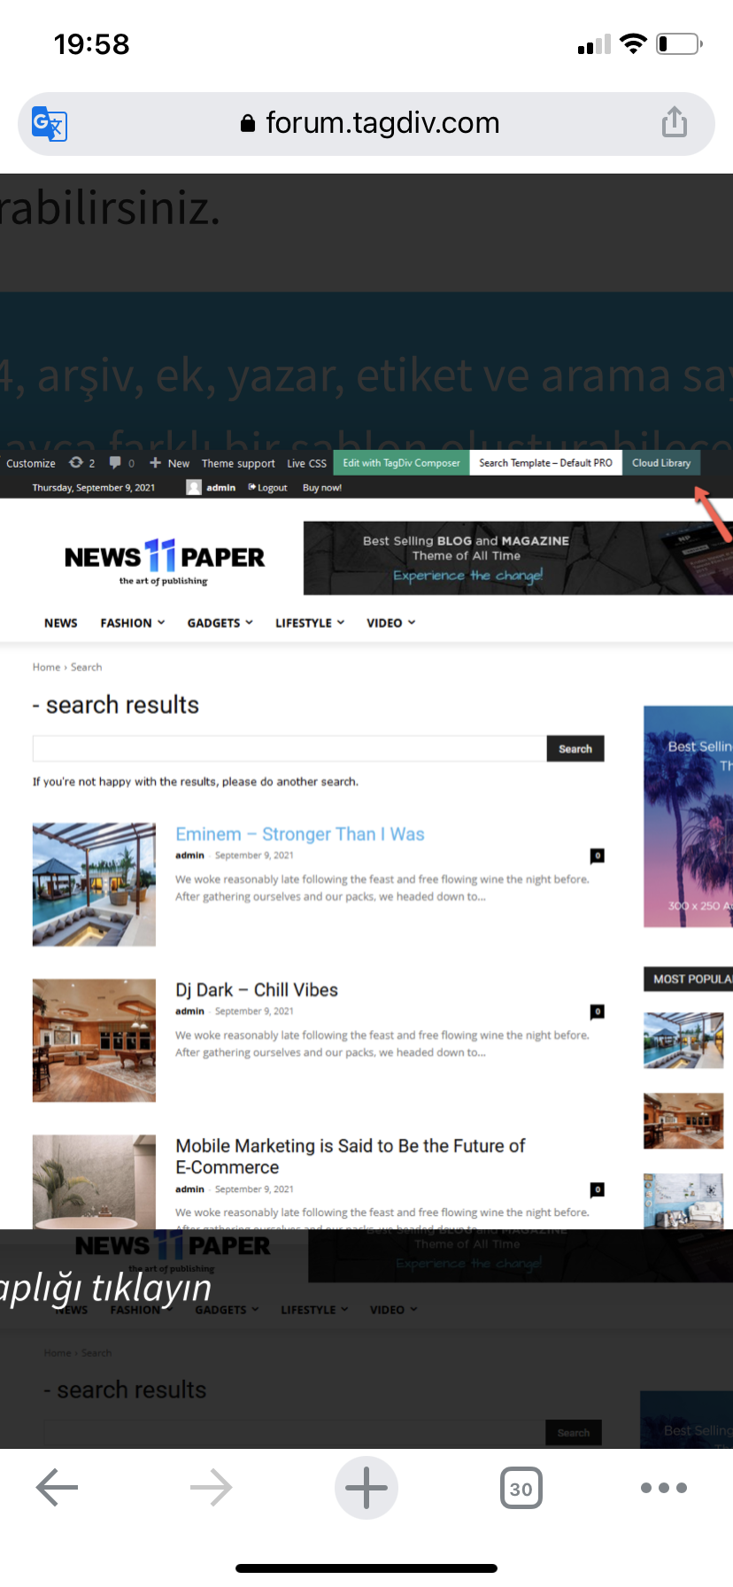Viewport: 733px width, 1587px height.
Task: Click second Most Popular thumbnail with lounge
Action: click(683, 1121)
